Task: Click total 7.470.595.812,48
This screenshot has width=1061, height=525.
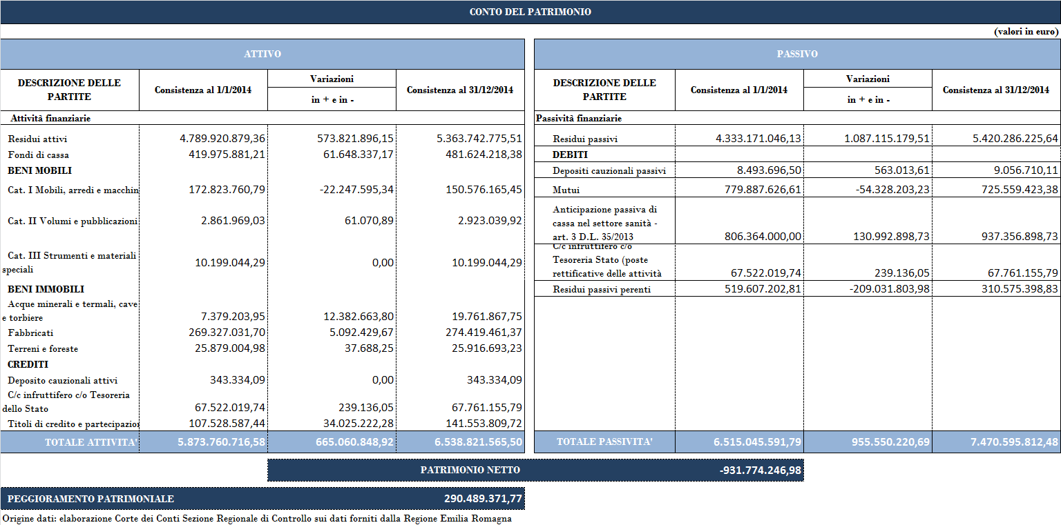Action: click(x=1015, y=442)
